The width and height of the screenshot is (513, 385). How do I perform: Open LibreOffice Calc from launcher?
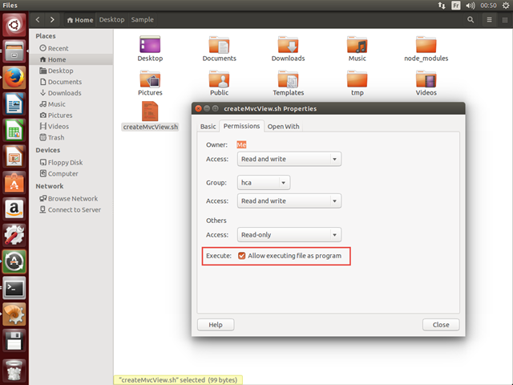coord(14,130)
